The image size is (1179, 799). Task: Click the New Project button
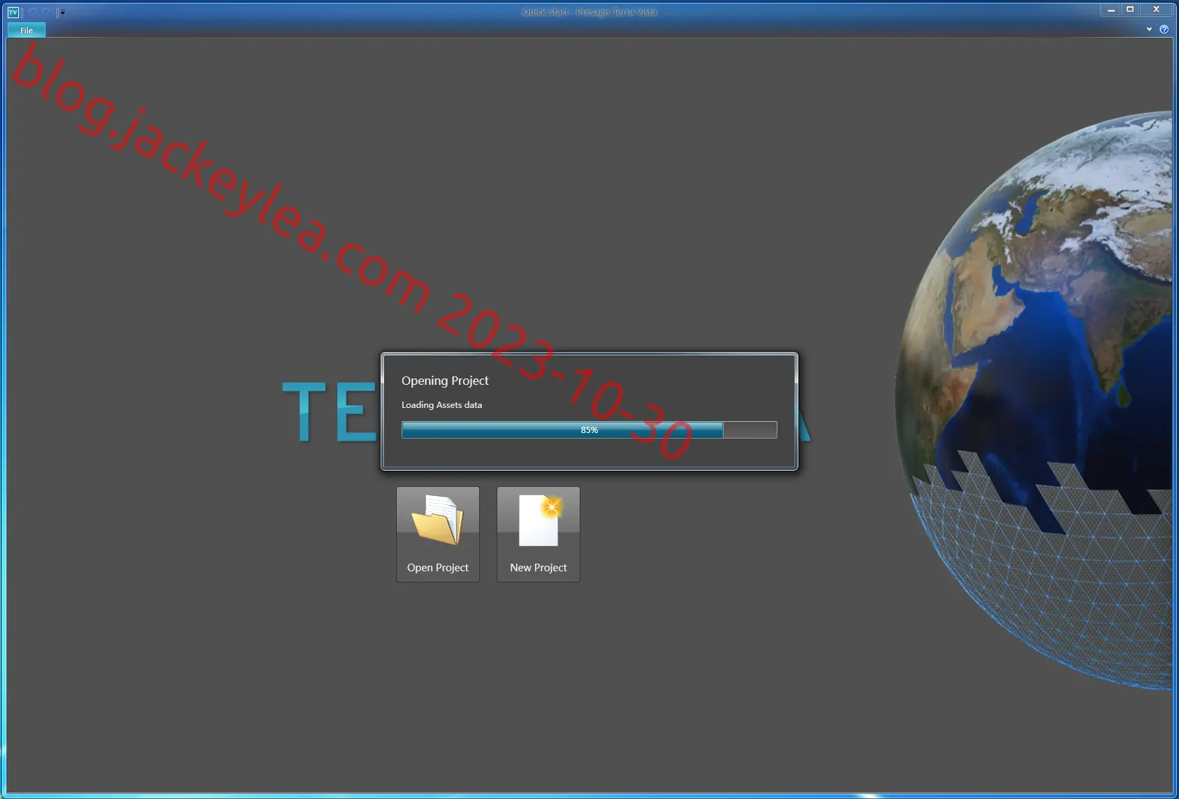click(x=539, y=534)
